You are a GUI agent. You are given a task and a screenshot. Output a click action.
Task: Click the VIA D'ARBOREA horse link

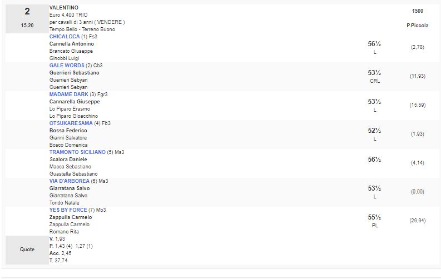[69, 181]
